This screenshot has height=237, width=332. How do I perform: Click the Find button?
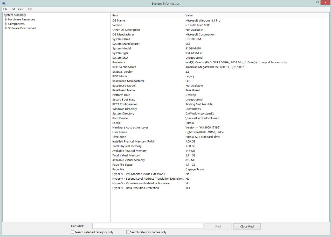click(x=218, y=226)
